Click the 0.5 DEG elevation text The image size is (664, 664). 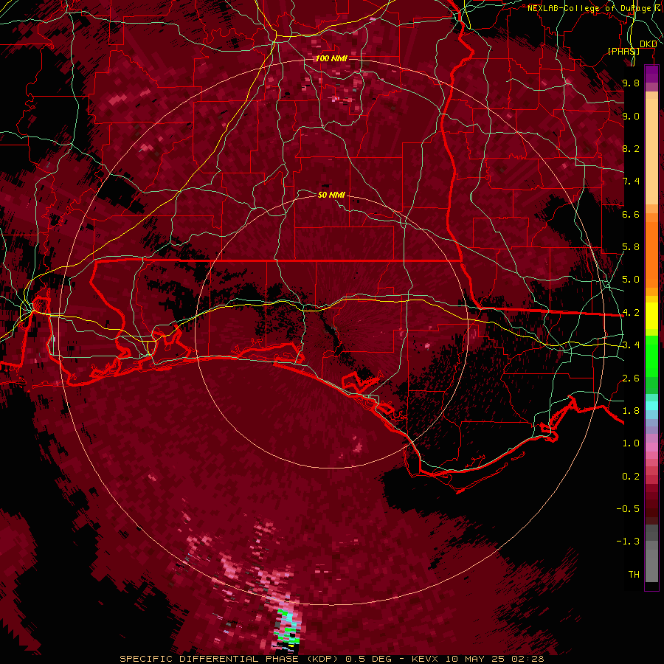click(x=369, y=659)
